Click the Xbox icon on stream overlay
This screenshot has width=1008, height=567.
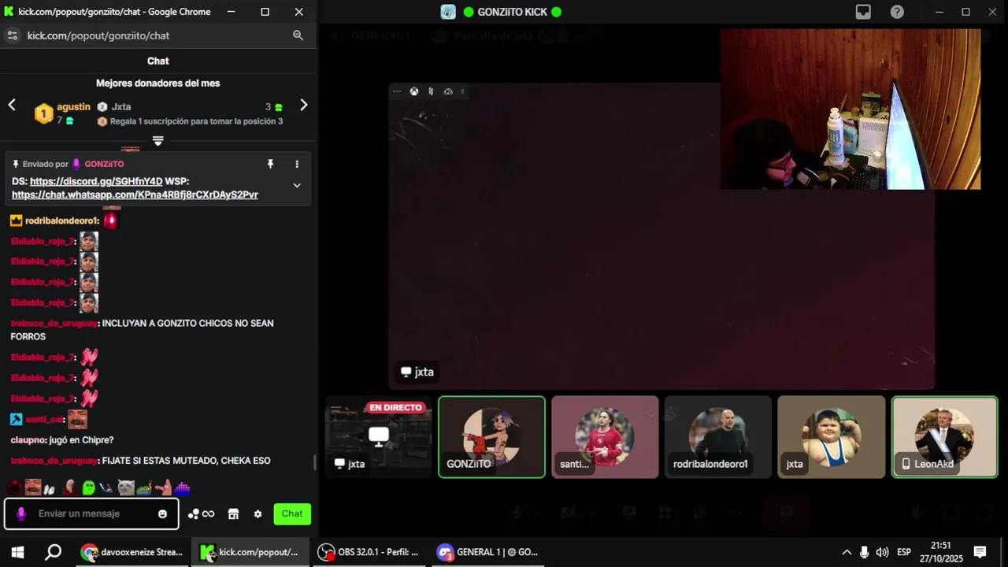(x=413, y=91)
